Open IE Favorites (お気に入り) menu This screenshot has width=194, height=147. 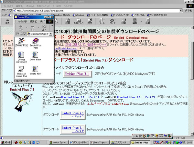pyautogui.click(x=43, y=6)
